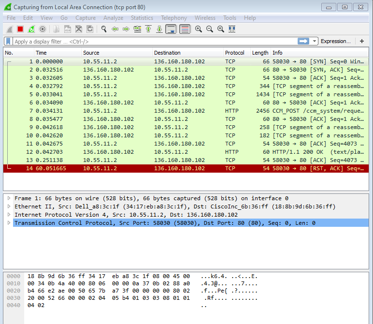Expand Transmission Control Protocol details
The image size is (373, 324).
click(9, 223)
